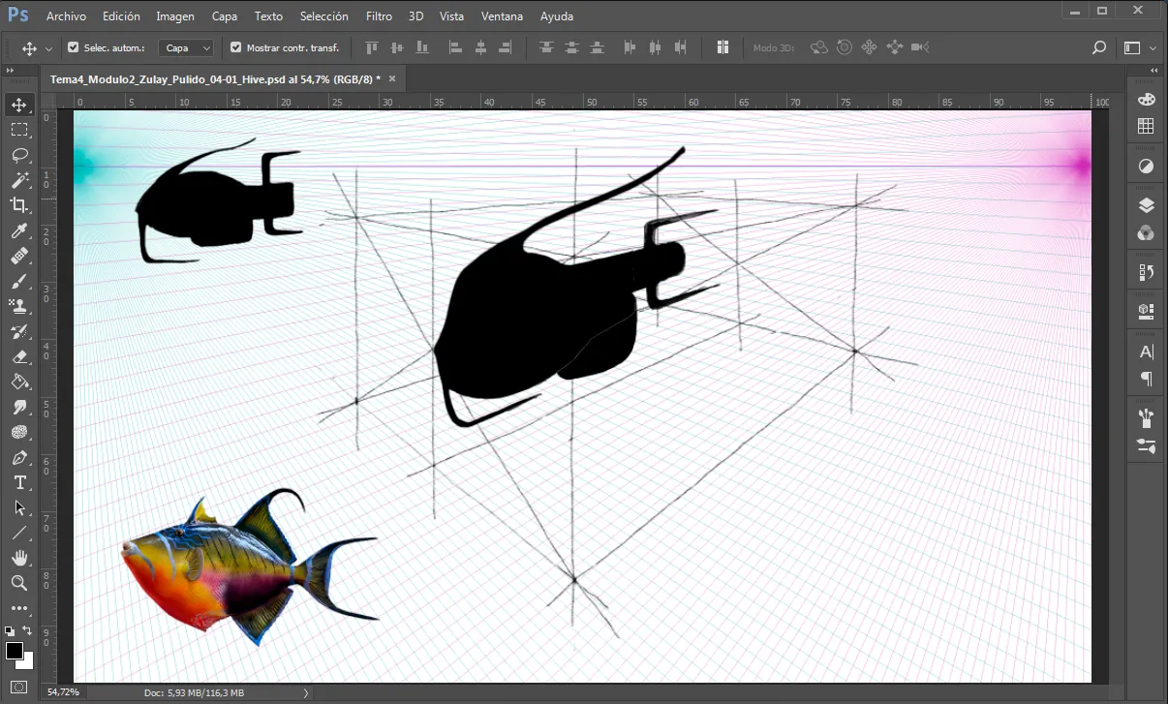Viewport: 1168px width, 704px height.
Task: Click the zoom percentage field 54,72%
Action: point(64,692)
